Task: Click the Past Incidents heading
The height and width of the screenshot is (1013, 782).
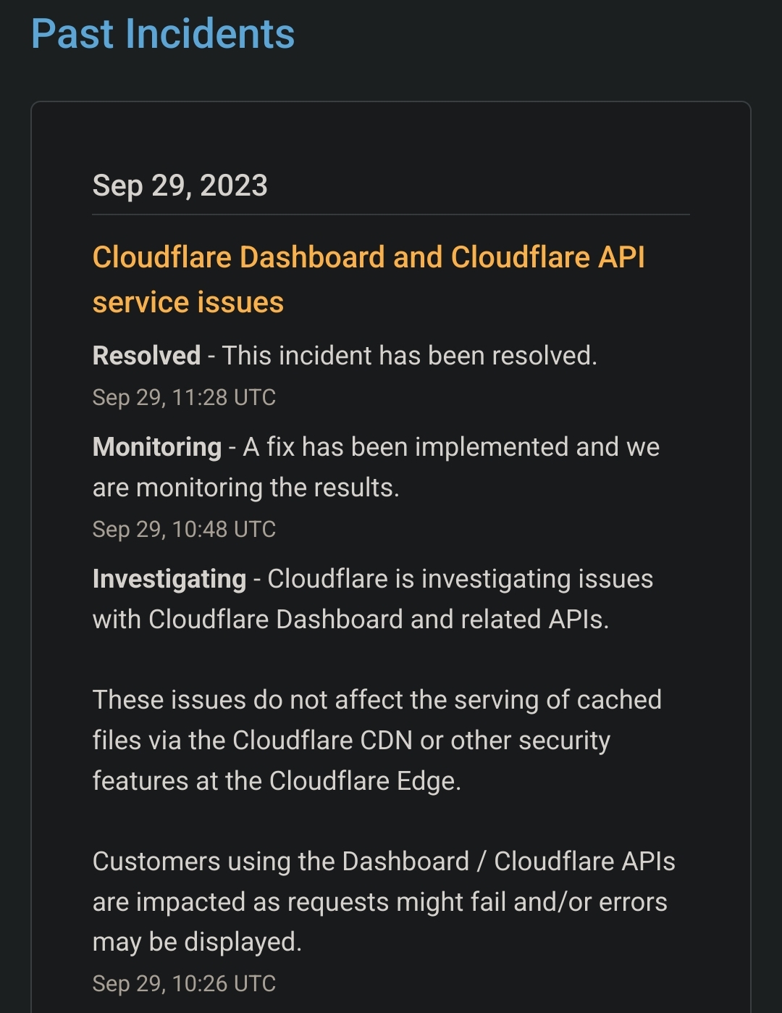Action: click(163, 34)
